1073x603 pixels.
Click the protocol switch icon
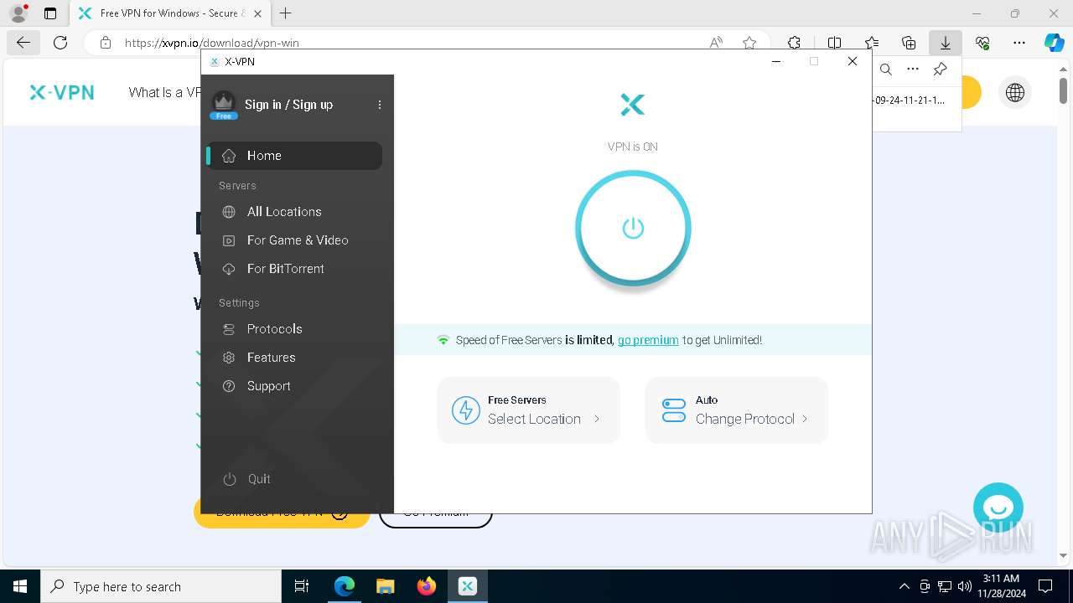(x=674, y=410)
